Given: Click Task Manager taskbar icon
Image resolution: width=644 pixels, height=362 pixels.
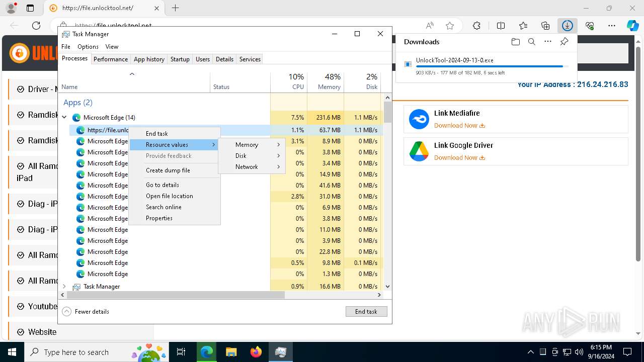Looking at the screenshot, I should [281, 352].
